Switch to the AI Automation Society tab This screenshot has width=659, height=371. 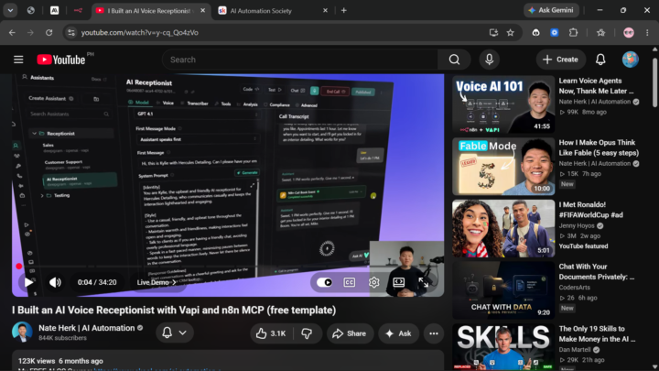[273, 10]
